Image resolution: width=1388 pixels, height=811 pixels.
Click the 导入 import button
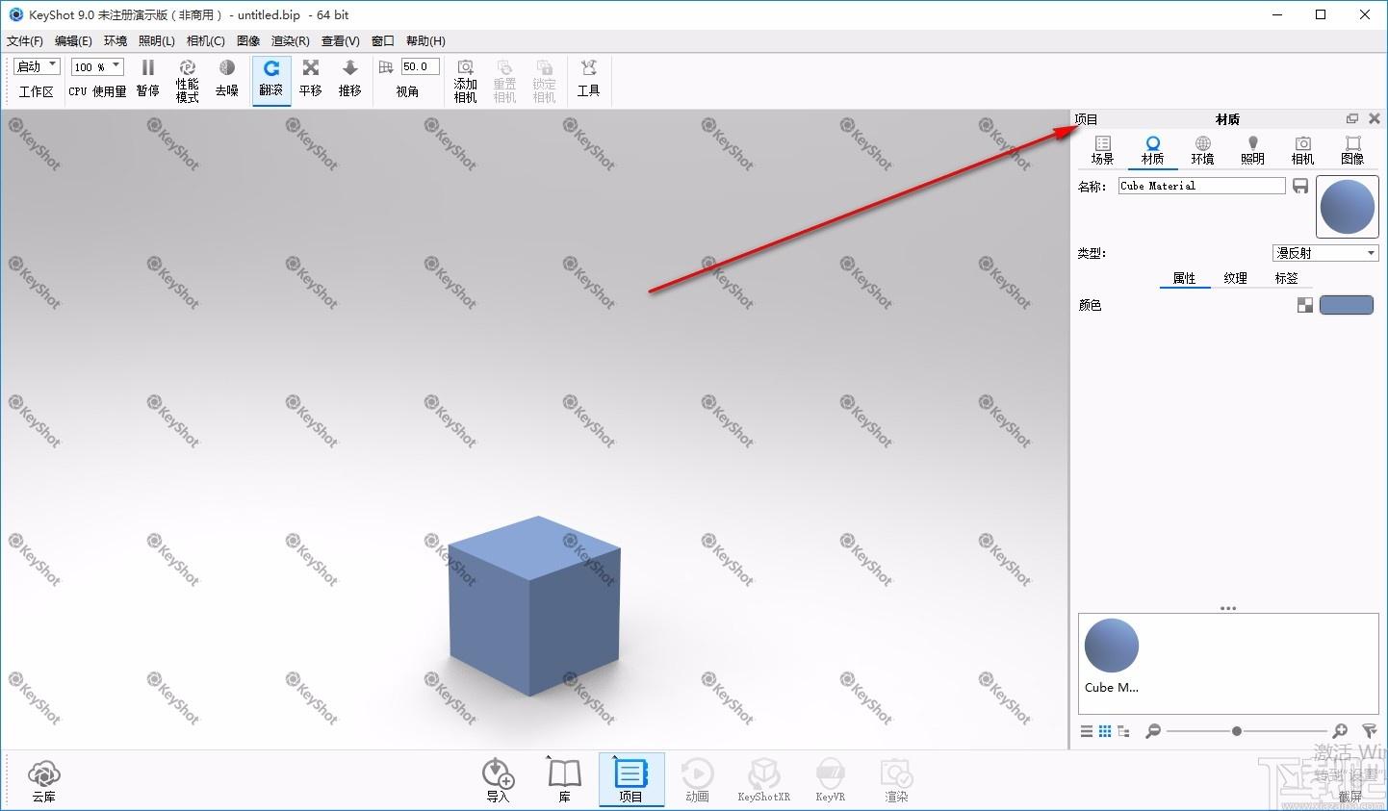tap(498, 780)
